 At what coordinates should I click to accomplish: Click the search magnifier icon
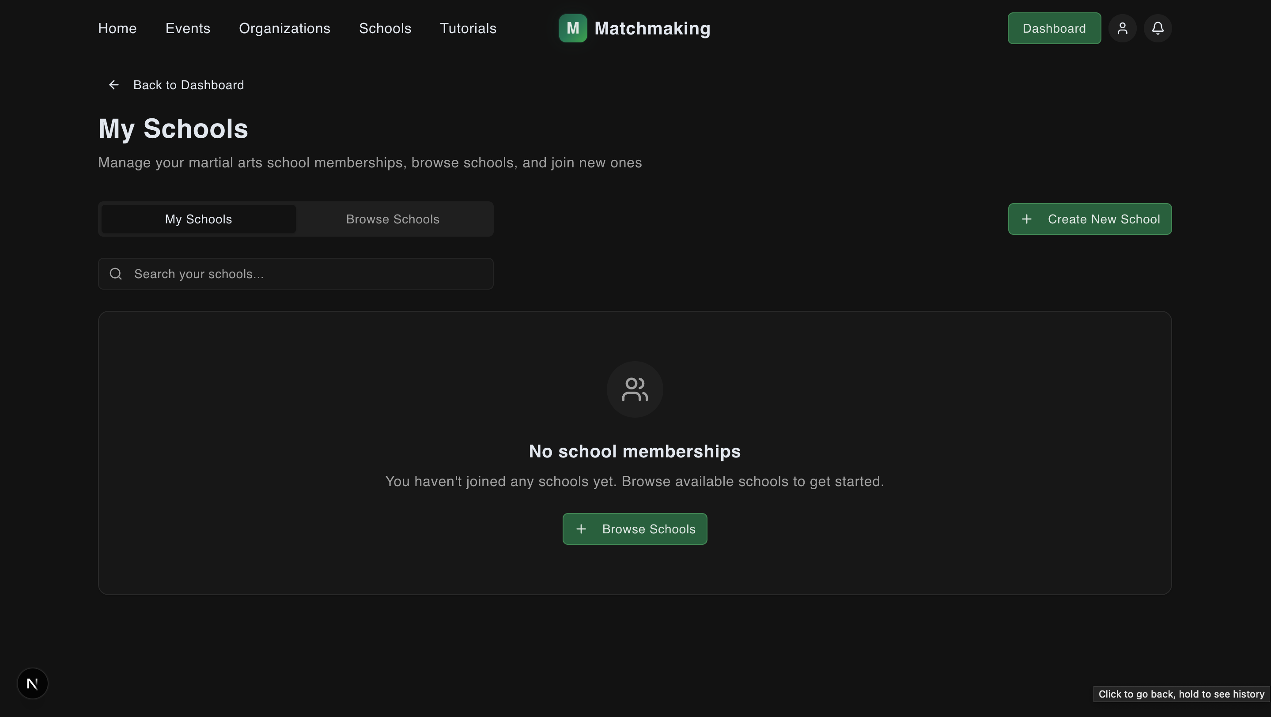(116, 274)
